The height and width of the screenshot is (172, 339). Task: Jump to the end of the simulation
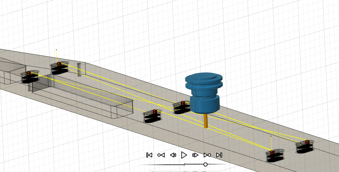219,155
